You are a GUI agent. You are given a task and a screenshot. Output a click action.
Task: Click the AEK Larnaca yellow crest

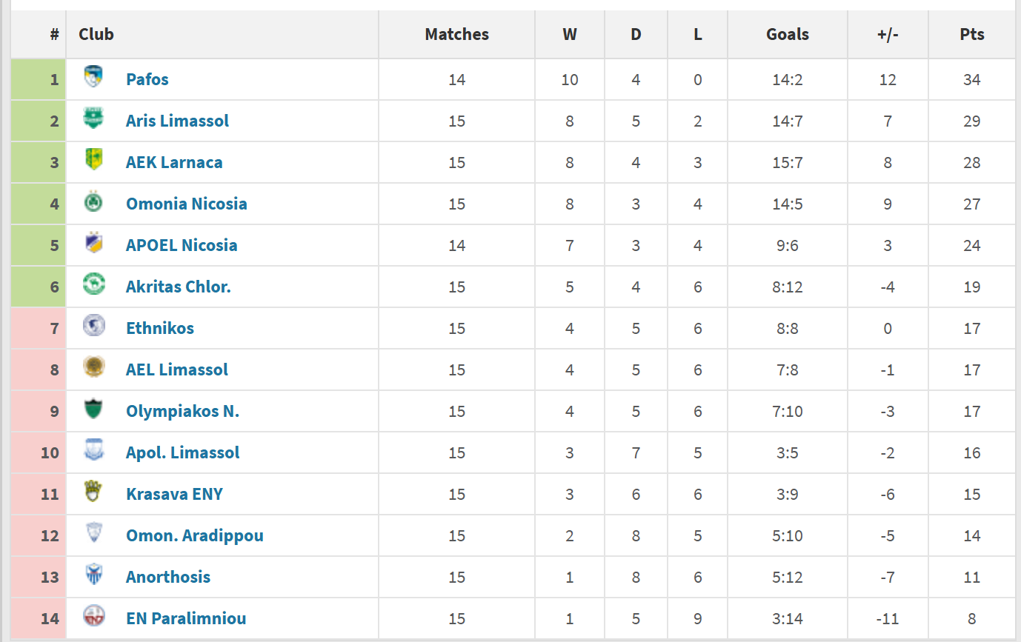(93, 160)
